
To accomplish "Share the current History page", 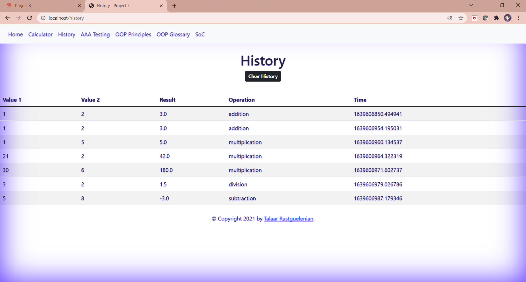I will tap(450, 18).
